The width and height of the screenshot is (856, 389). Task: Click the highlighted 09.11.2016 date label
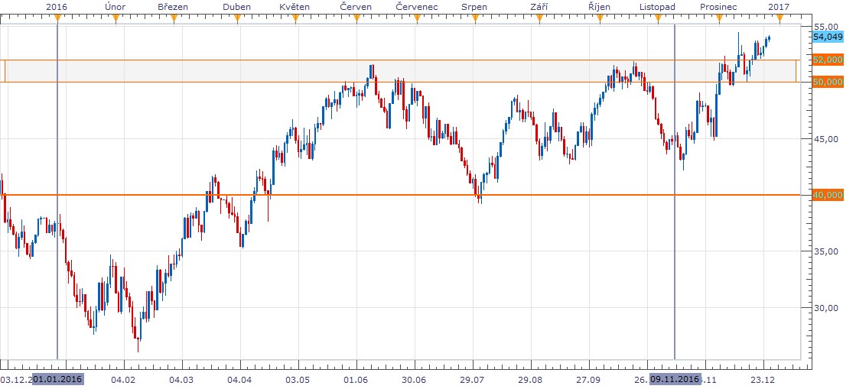coord(675,379)
